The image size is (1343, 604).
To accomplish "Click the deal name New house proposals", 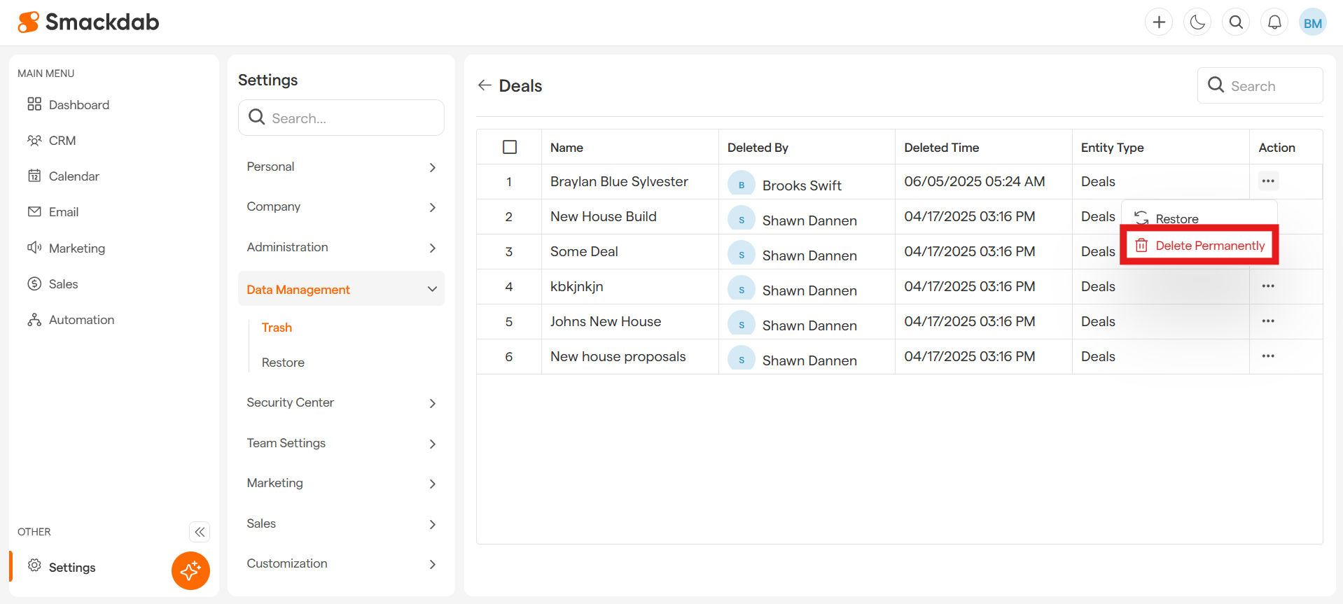I will click(618, 356).
